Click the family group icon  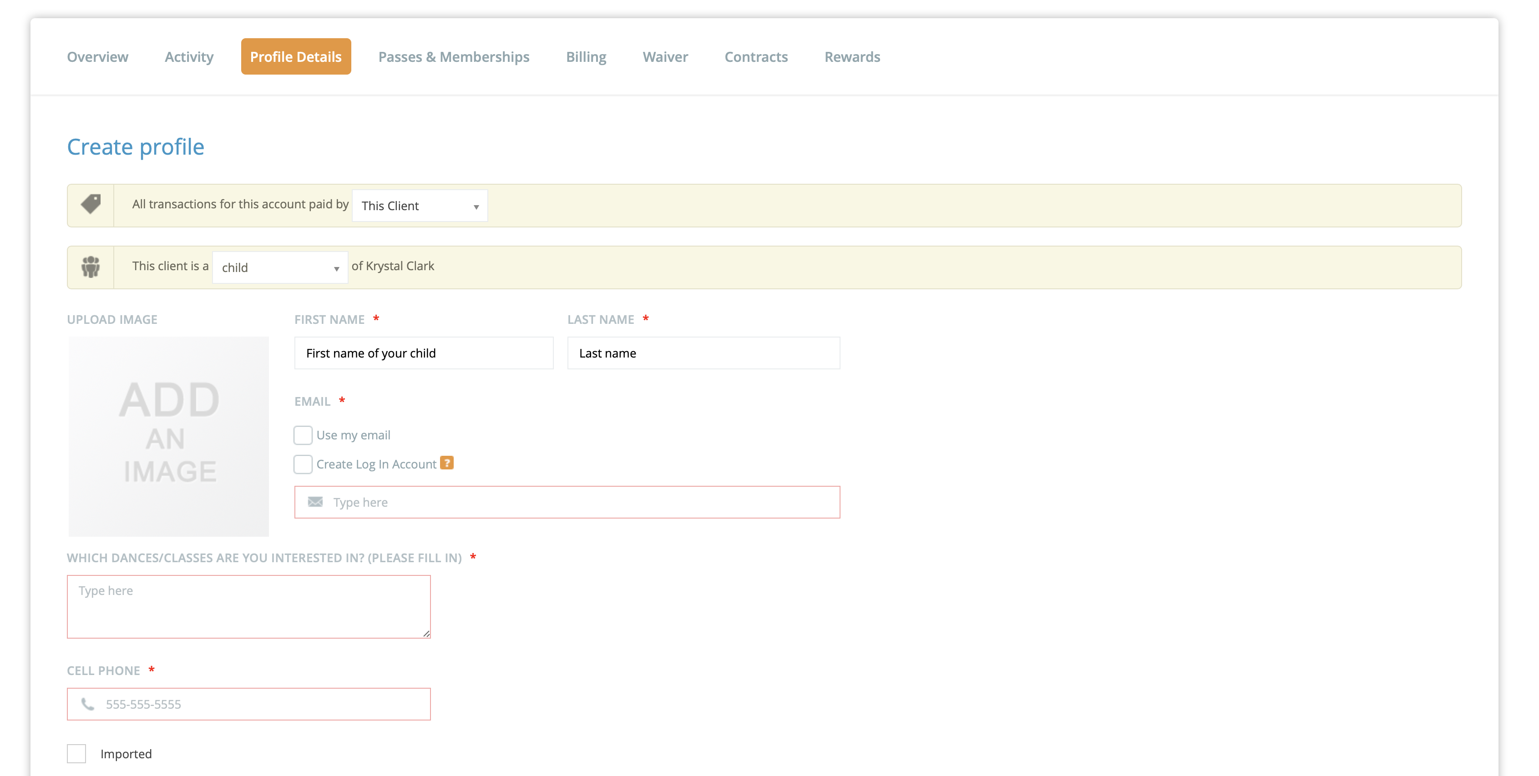pyautogui.click(x=91, y=267)
